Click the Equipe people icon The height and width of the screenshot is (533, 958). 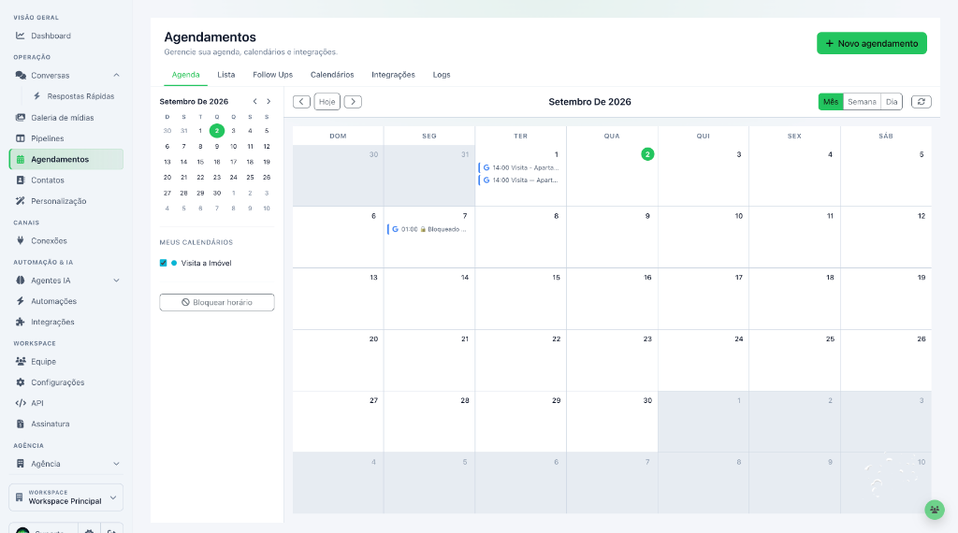(x=21, y=362)
